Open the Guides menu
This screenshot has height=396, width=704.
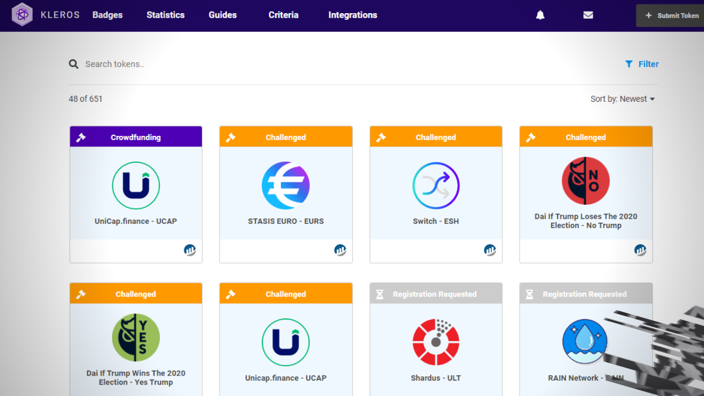pos(223,15)
